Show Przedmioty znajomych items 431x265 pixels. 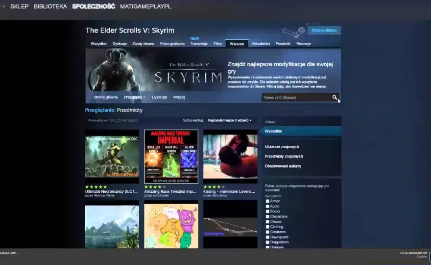coord(284,156)
